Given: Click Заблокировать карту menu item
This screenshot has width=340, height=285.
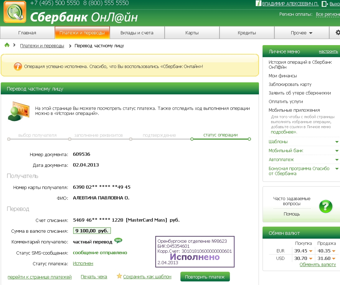Looking at the screenshot, I should (290, 84).
